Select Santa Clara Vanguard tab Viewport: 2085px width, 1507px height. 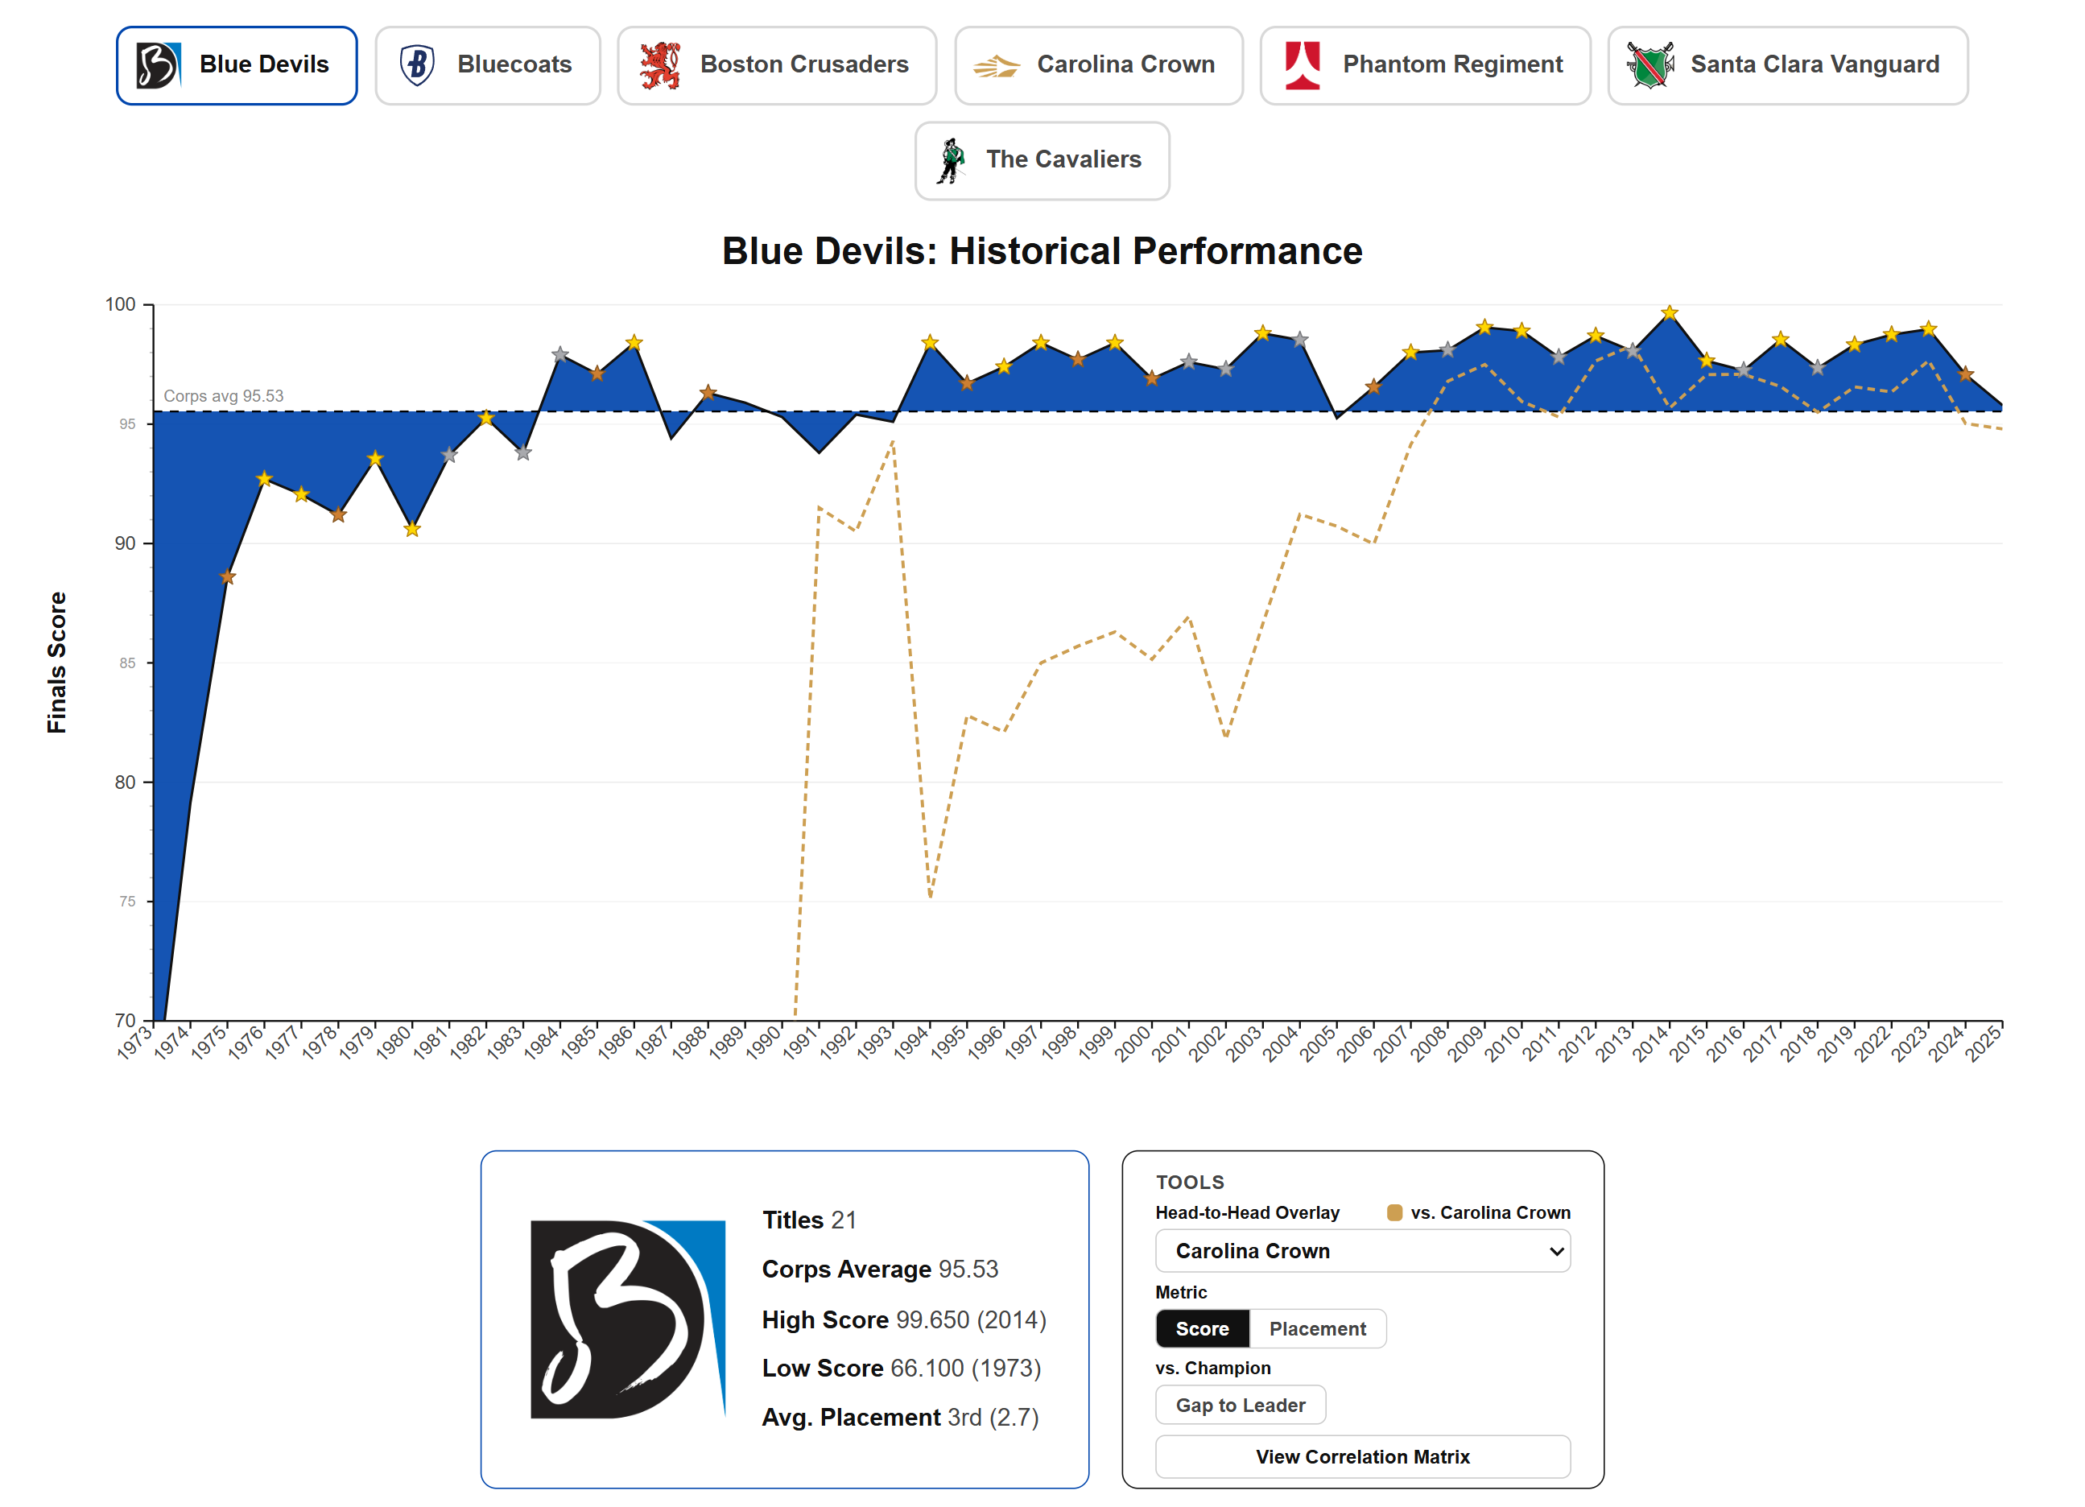[1787, 65]
